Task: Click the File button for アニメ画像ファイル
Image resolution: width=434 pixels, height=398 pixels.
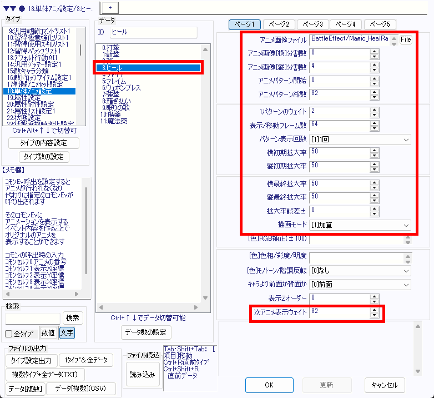Action: pyautogui.click(x=406, y=39)
